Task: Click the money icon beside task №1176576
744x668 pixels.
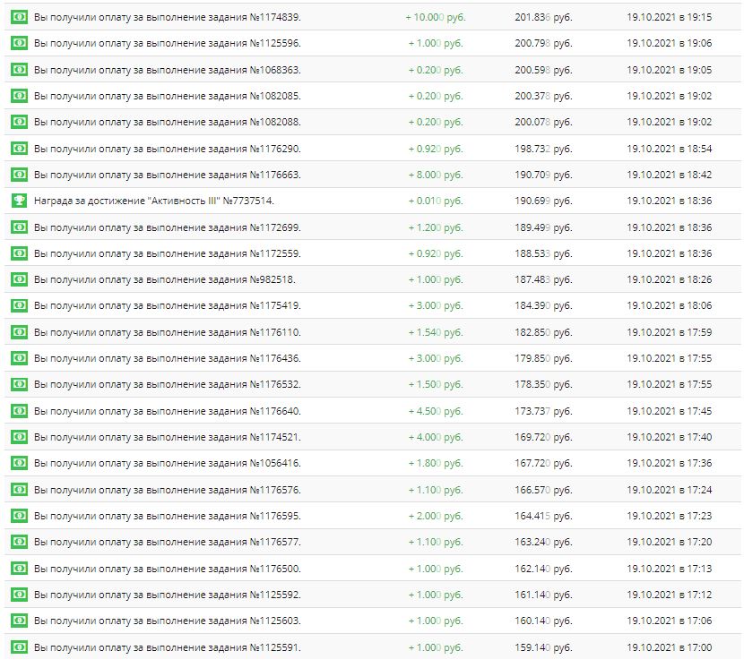Action: 20,489
